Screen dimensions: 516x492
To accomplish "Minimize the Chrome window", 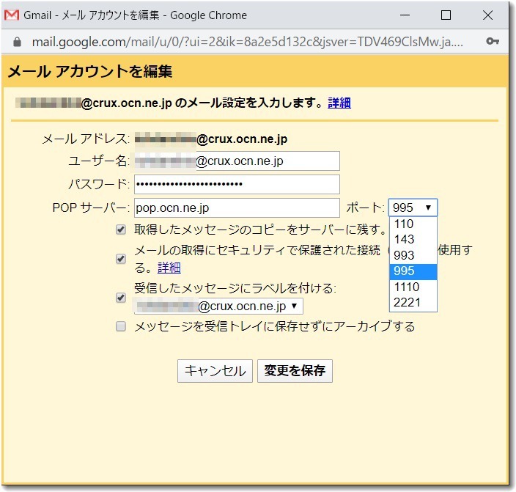I will [405, 15].
